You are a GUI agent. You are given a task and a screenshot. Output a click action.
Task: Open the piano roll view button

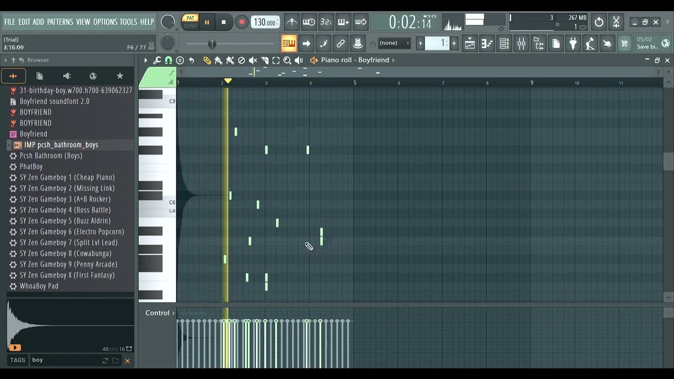[487, 44]
